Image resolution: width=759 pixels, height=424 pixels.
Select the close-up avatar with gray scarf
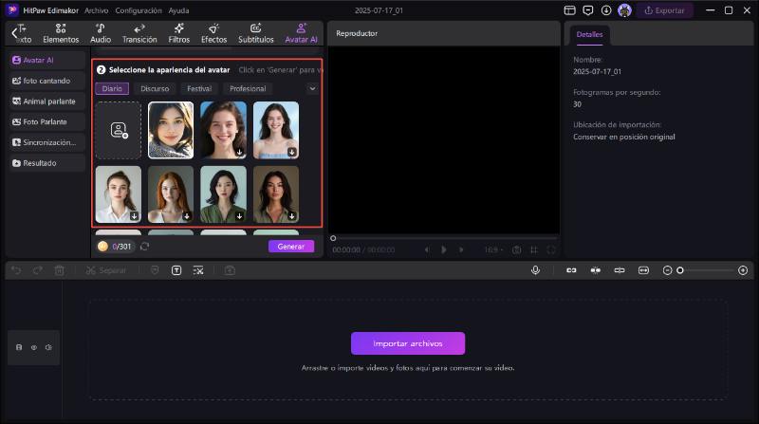coord(171,130)
